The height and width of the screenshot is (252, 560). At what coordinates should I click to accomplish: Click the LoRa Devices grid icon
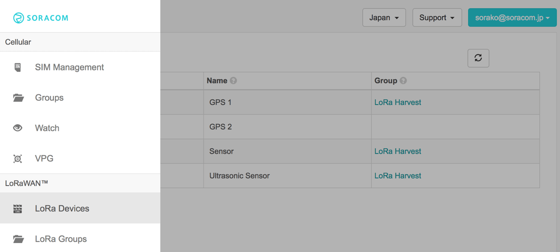point(17,208)
